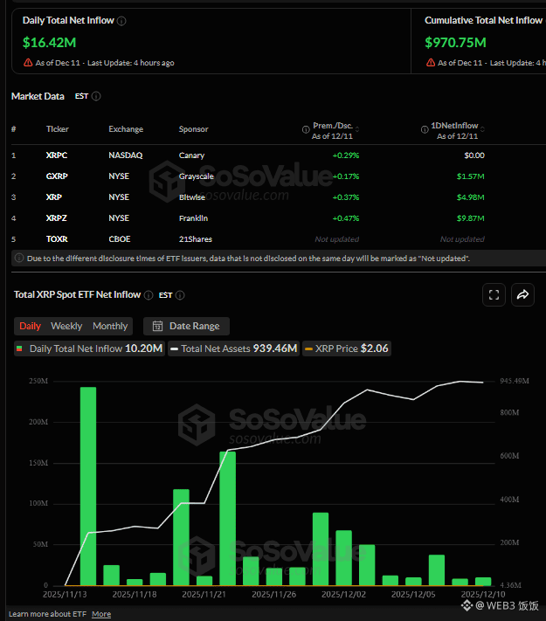Click the $4.98M net inflow value
The image size is (546, 621).
(x=470, y=197)
